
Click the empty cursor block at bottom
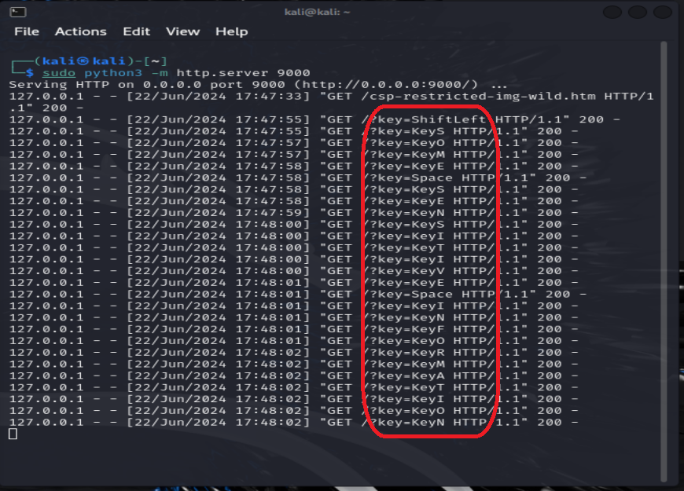(x=13, y=434)
